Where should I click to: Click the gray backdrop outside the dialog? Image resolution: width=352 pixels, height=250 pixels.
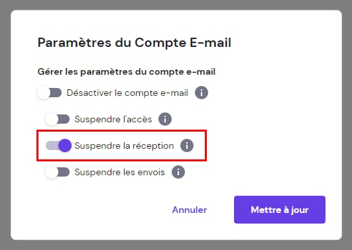click(x=176, y=5)
